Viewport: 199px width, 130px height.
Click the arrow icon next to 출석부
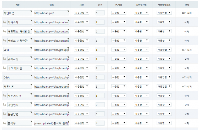5,123
